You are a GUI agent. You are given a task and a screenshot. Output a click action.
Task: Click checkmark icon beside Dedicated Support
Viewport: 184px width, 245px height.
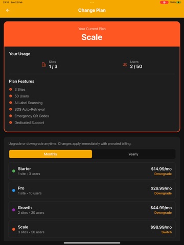click(x=11, y=122)
